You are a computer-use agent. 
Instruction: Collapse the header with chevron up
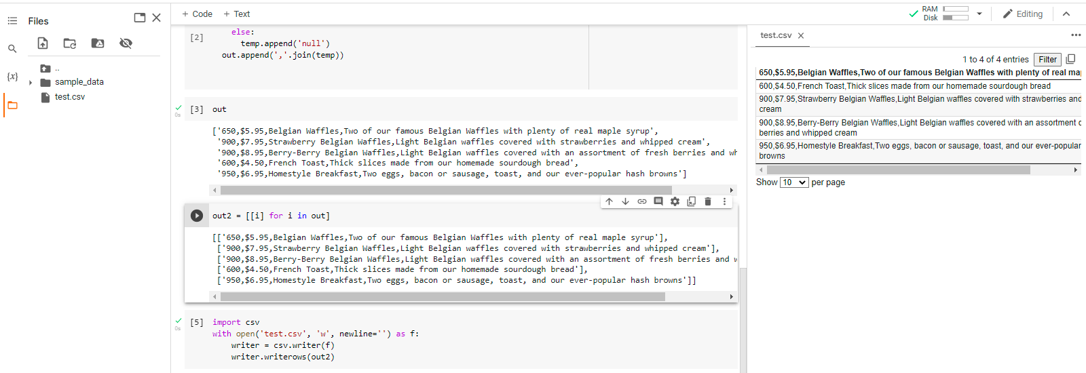point(1066,14)
